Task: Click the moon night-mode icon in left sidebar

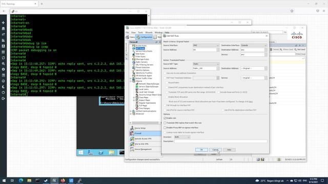Action: coord(3,87)
